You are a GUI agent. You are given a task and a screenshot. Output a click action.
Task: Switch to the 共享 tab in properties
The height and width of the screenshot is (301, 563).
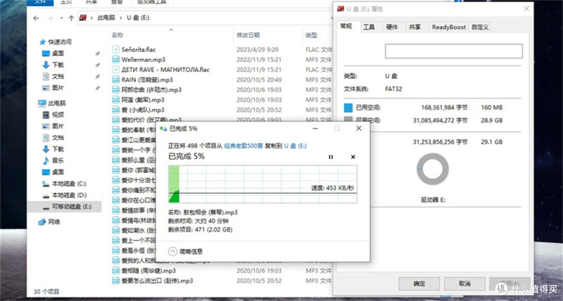point(415,27)
